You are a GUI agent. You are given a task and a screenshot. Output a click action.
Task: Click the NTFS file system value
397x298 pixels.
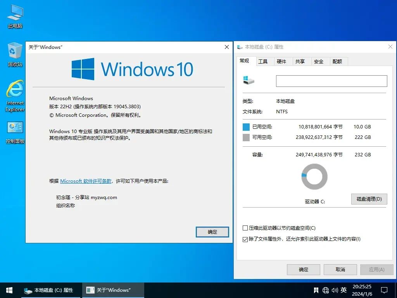[282, 111]
